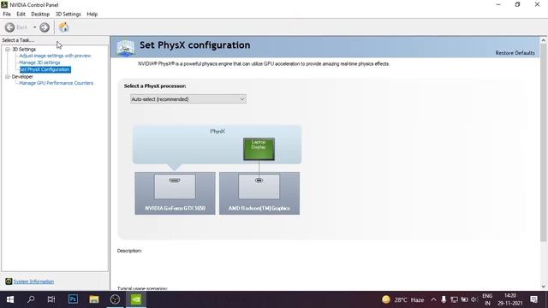Open OBS Studio from the taskbar
This screenshot has width=548, height=308.
coord(115,299)
